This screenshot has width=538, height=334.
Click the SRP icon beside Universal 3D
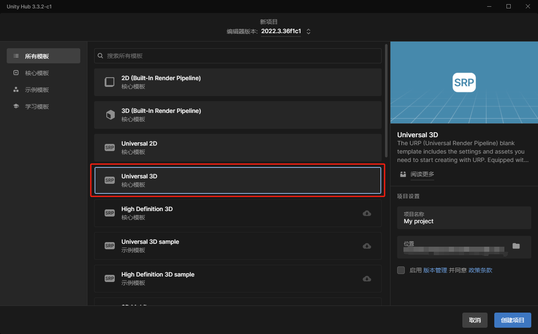[110, 180]
